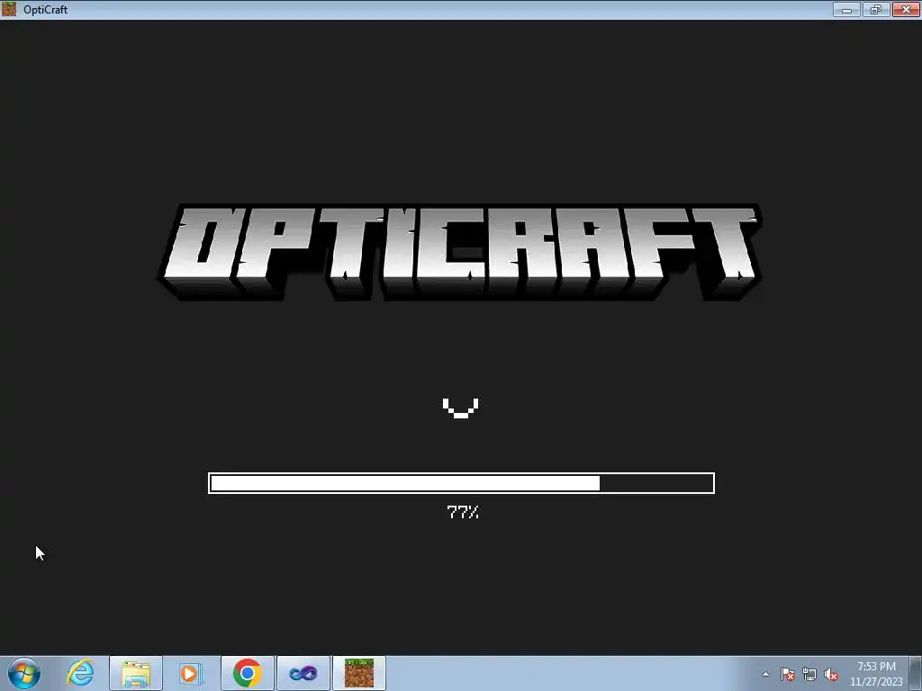Minimize the OptiCraft window
This screenshot has width=922, height=691.
[x=846, y=9]
